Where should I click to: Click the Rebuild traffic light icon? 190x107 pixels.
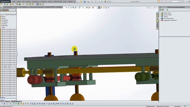click(x=105, y=1)
